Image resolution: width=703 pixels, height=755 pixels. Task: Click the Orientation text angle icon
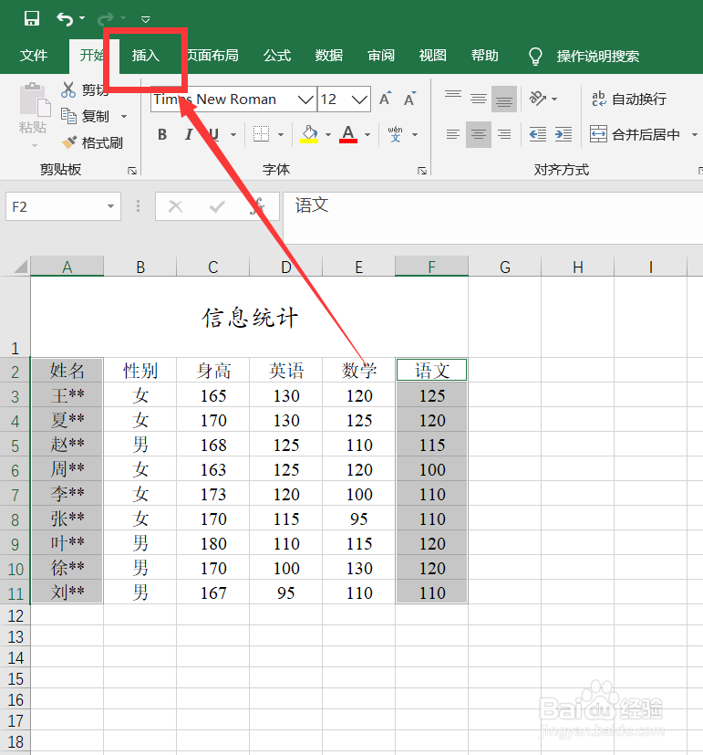point(538,99)
